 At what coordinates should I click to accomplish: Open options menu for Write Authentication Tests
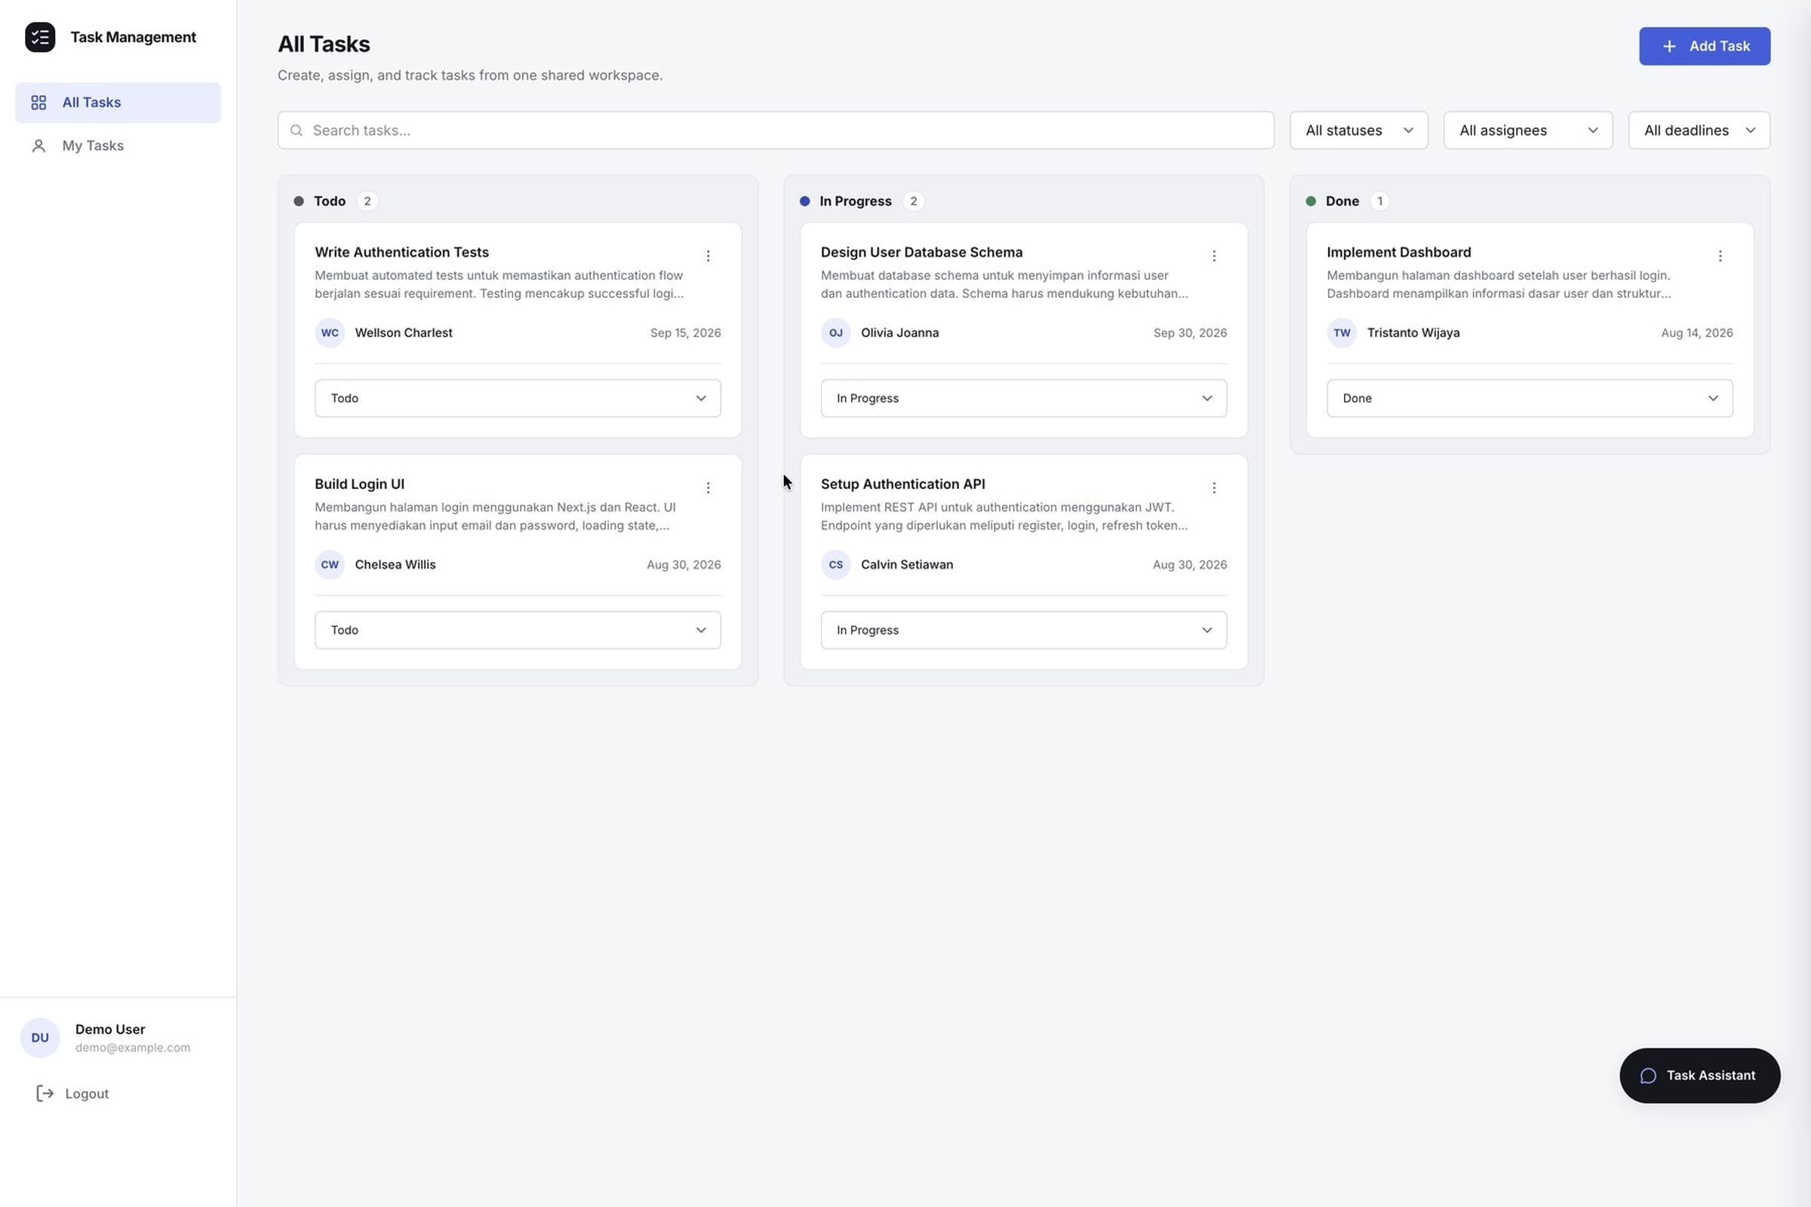pyautogui.click(x=708, y=256)
